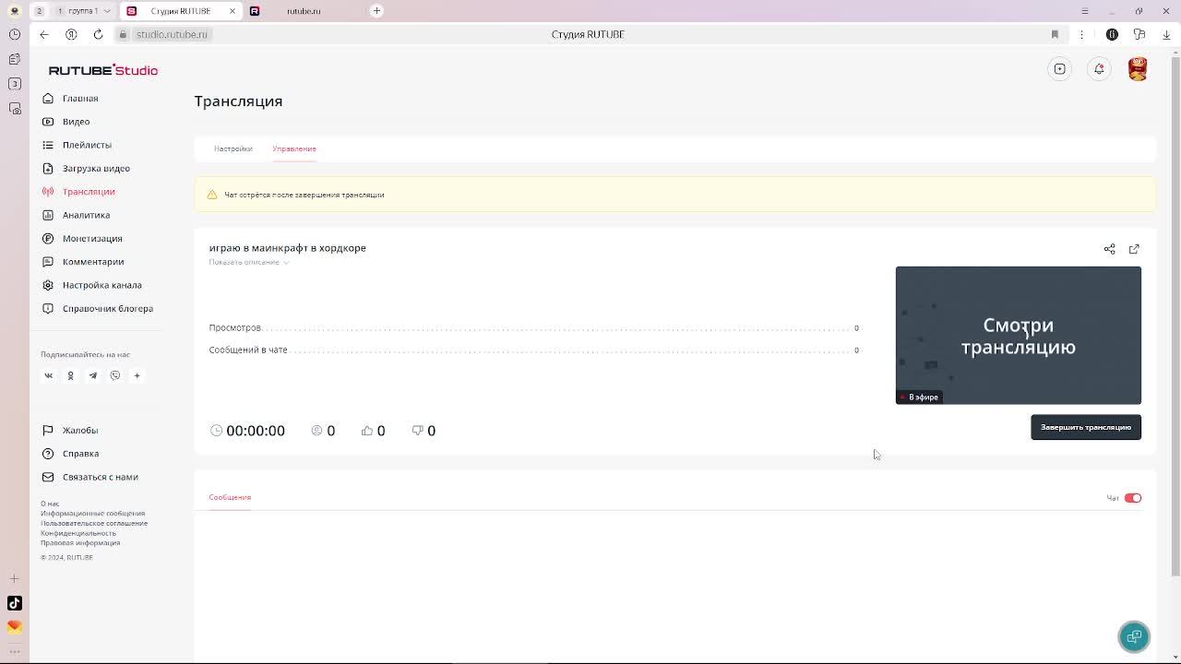Open the VK social network icon
This screenshot has width=1181, height=664.
point(49,375)
